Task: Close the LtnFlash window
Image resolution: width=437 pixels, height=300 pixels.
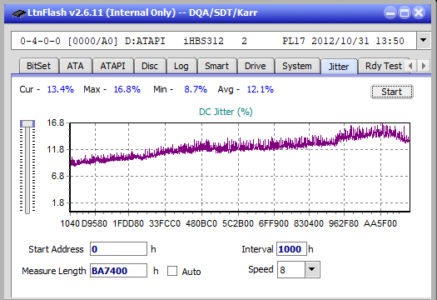Action: coord(419,12)
